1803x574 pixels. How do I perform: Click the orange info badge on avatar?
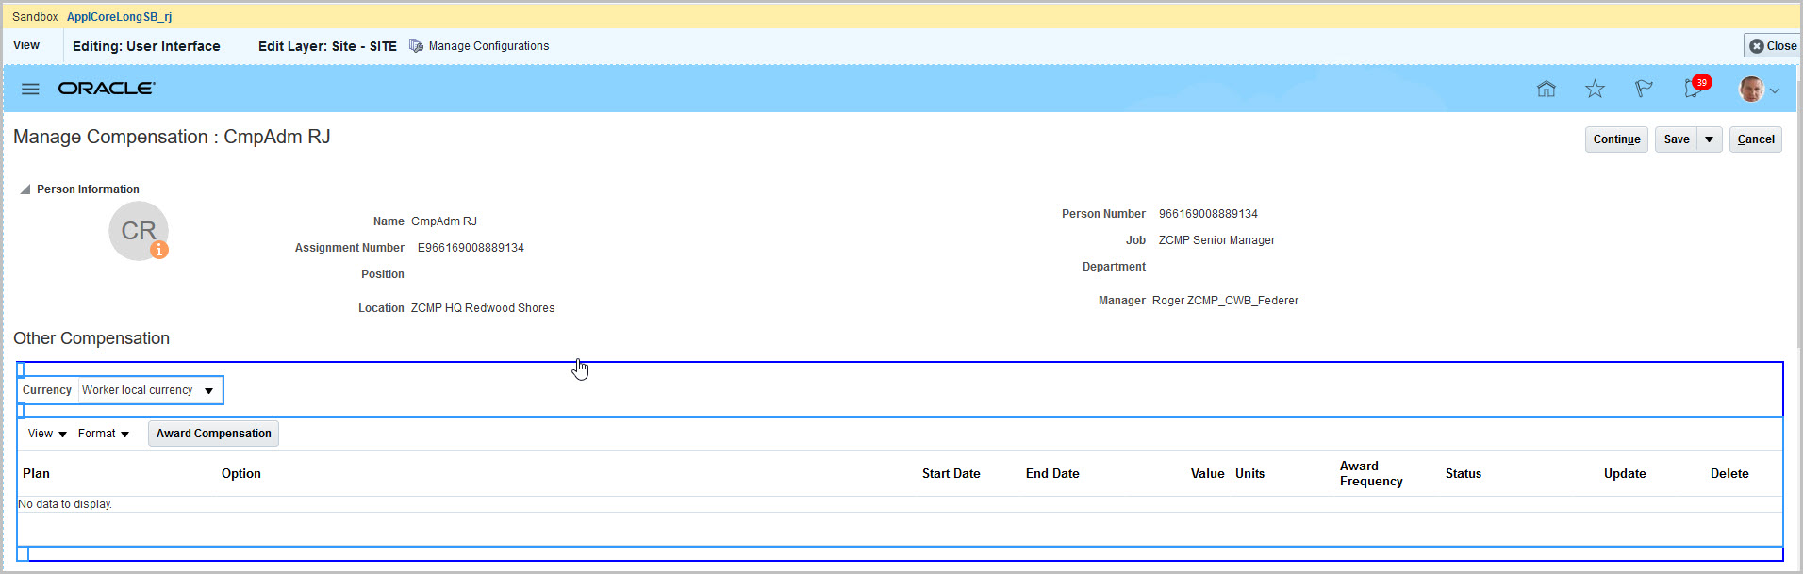pyautogui.click(x=159, y=250)
